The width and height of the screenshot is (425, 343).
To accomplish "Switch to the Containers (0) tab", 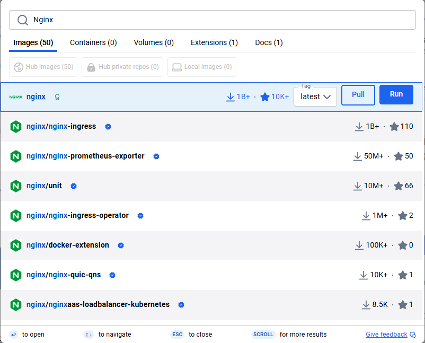I will 93,42.
